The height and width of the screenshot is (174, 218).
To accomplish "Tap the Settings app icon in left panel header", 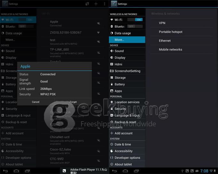I will [x=5, y=4].
